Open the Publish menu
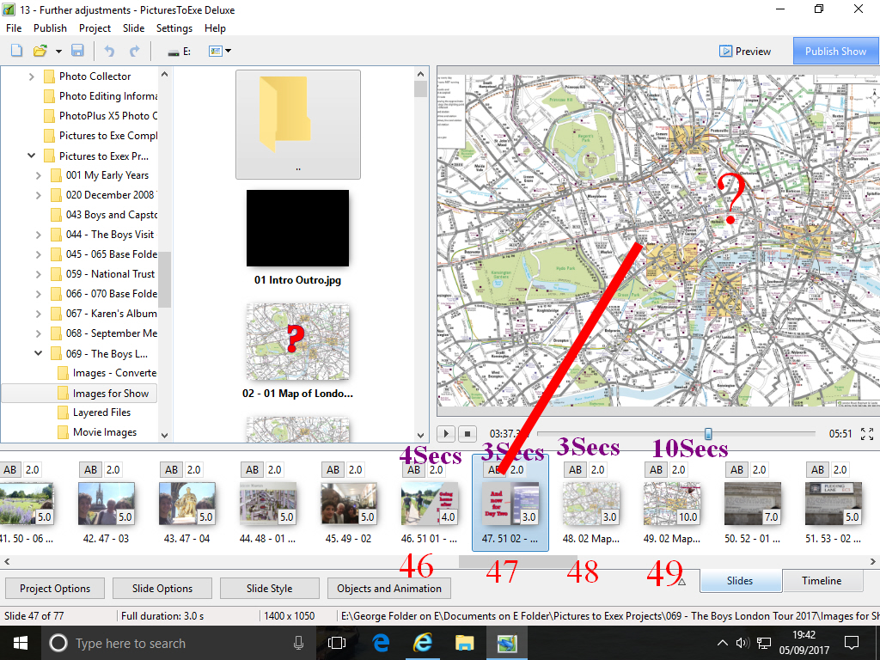Image resolution: width=880 pixels, height=660 pixels. [50, 28]
